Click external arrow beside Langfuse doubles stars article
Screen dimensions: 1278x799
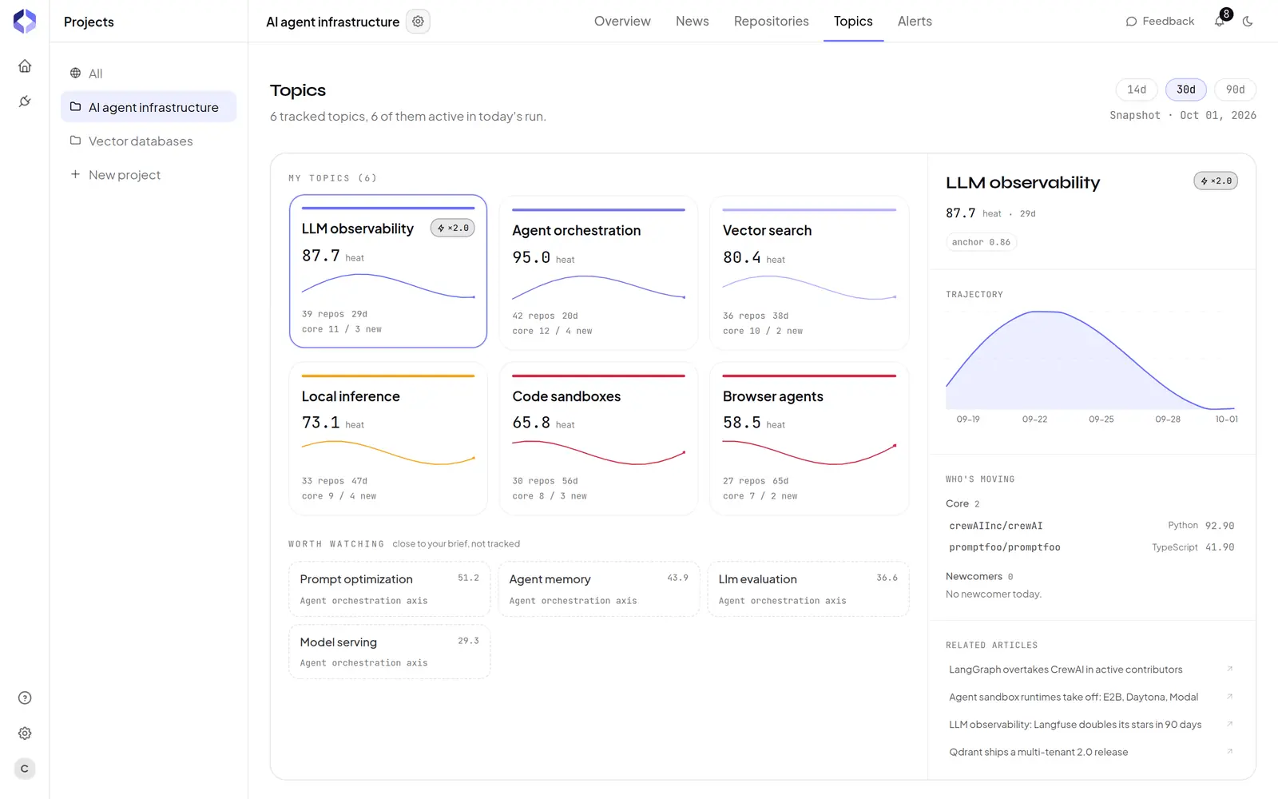1229,725
